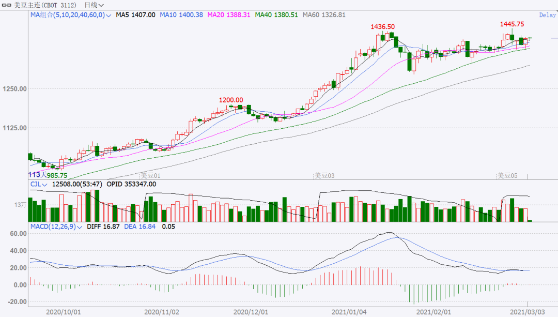Click the MA40 1380.51 label
Image resolution: width=558 pixels, height=317 pixels.
[276, 15]
